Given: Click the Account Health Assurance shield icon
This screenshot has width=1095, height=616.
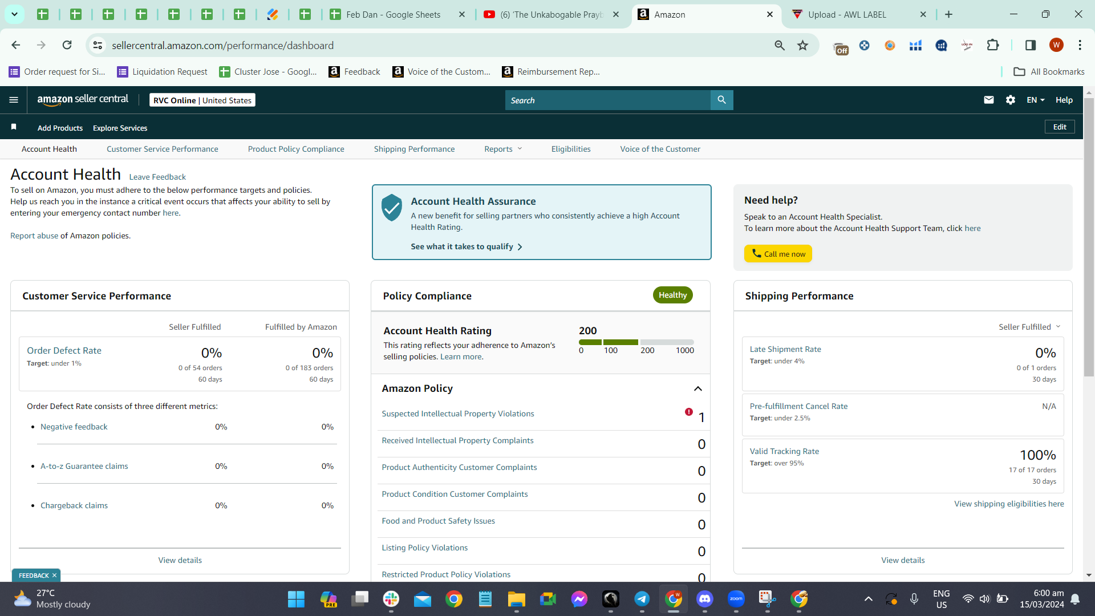Looking at the screenshot, I should [392, 208].
